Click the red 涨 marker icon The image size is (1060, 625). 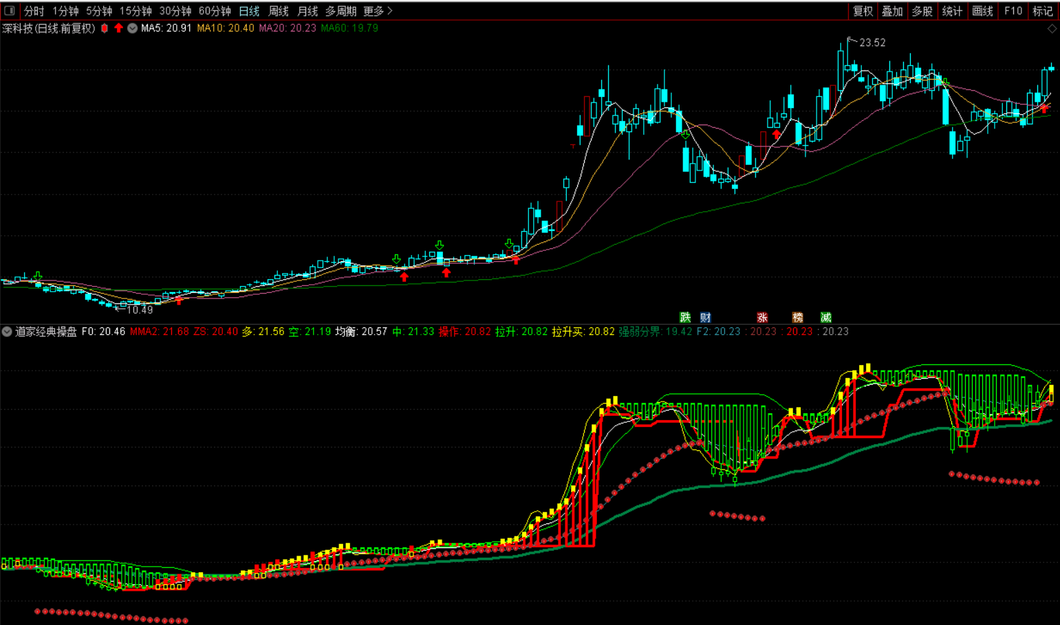(762, 317)
